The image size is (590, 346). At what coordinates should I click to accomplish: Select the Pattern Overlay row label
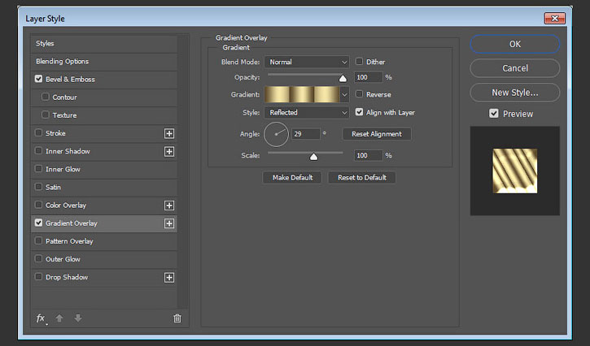69,241
